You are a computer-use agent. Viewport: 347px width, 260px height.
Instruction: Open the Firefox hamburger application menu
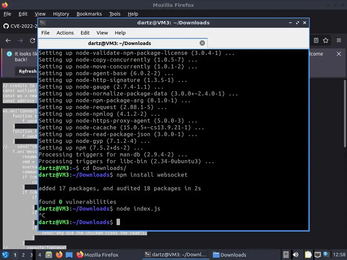tap(339, 40)
